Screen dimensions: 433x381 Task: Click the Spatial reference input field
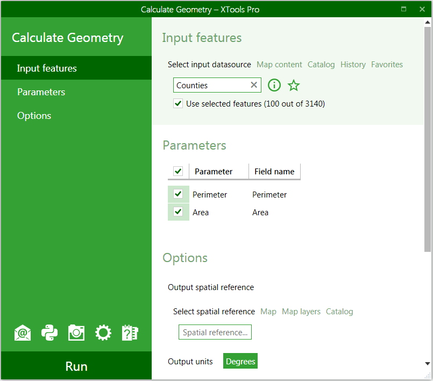pyautogui.click(x=215, y=332)
